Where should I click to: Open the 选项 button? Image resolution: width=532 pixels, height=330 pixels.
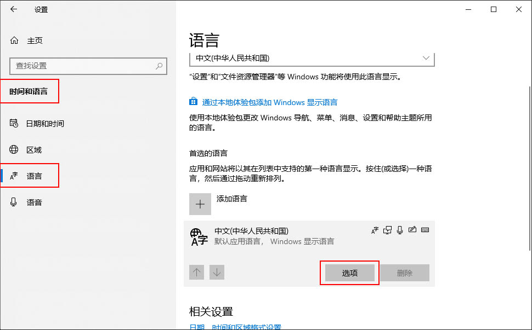pyautogui.click(x=350, y=273)
